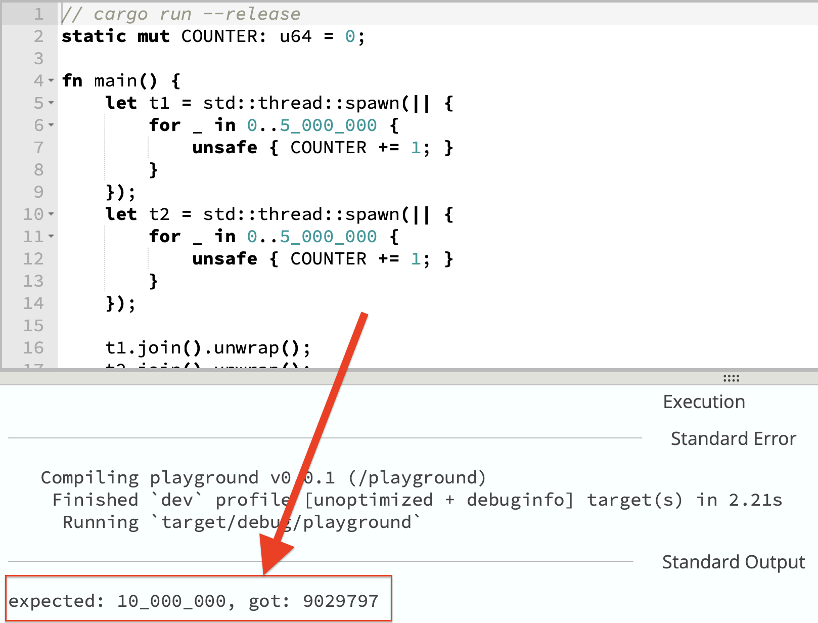Collapse the fn main() fold at line 4
818x623 pixels.
52,80
